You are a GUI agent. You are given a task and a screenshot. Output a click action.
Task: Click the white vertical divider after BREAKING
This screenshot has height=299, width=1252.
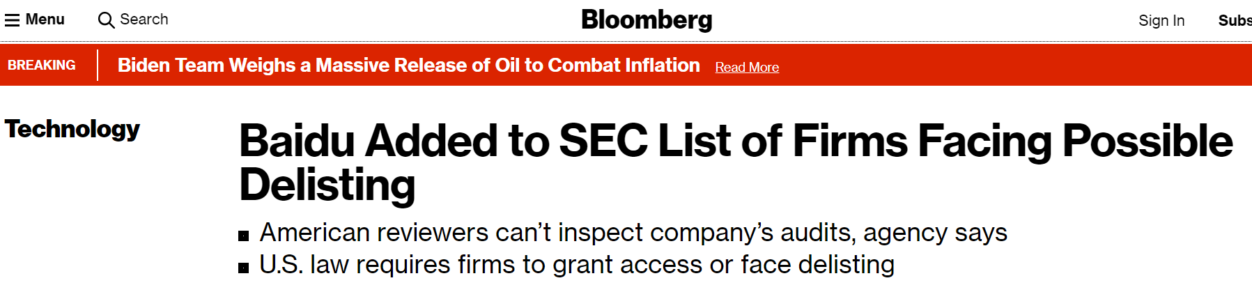tap(98, 65)
